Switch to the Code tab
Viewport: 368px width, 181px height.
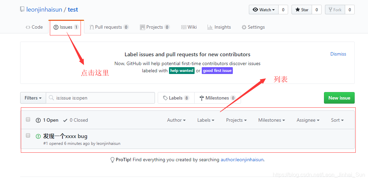[34, 27]
